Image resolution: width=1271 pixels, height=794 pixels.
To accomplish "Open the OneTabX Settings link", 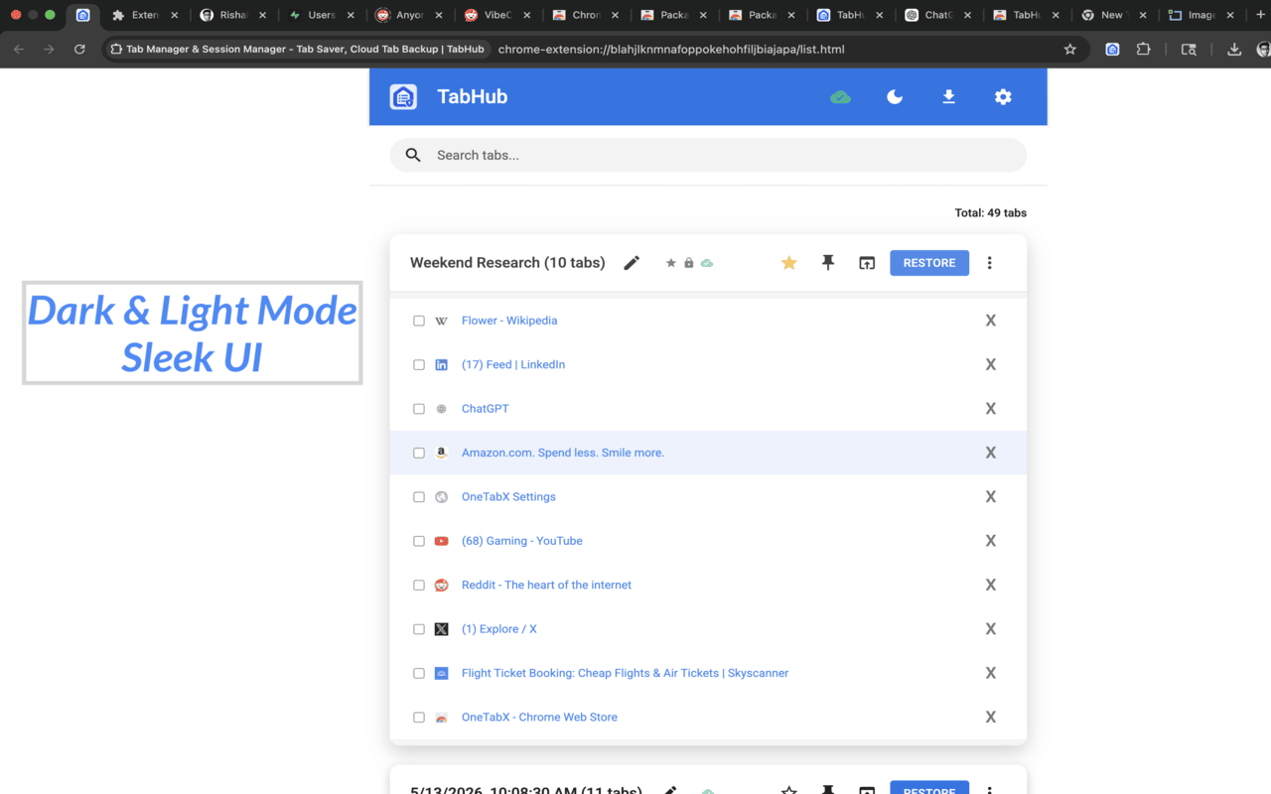I will [x=508, y=497].
